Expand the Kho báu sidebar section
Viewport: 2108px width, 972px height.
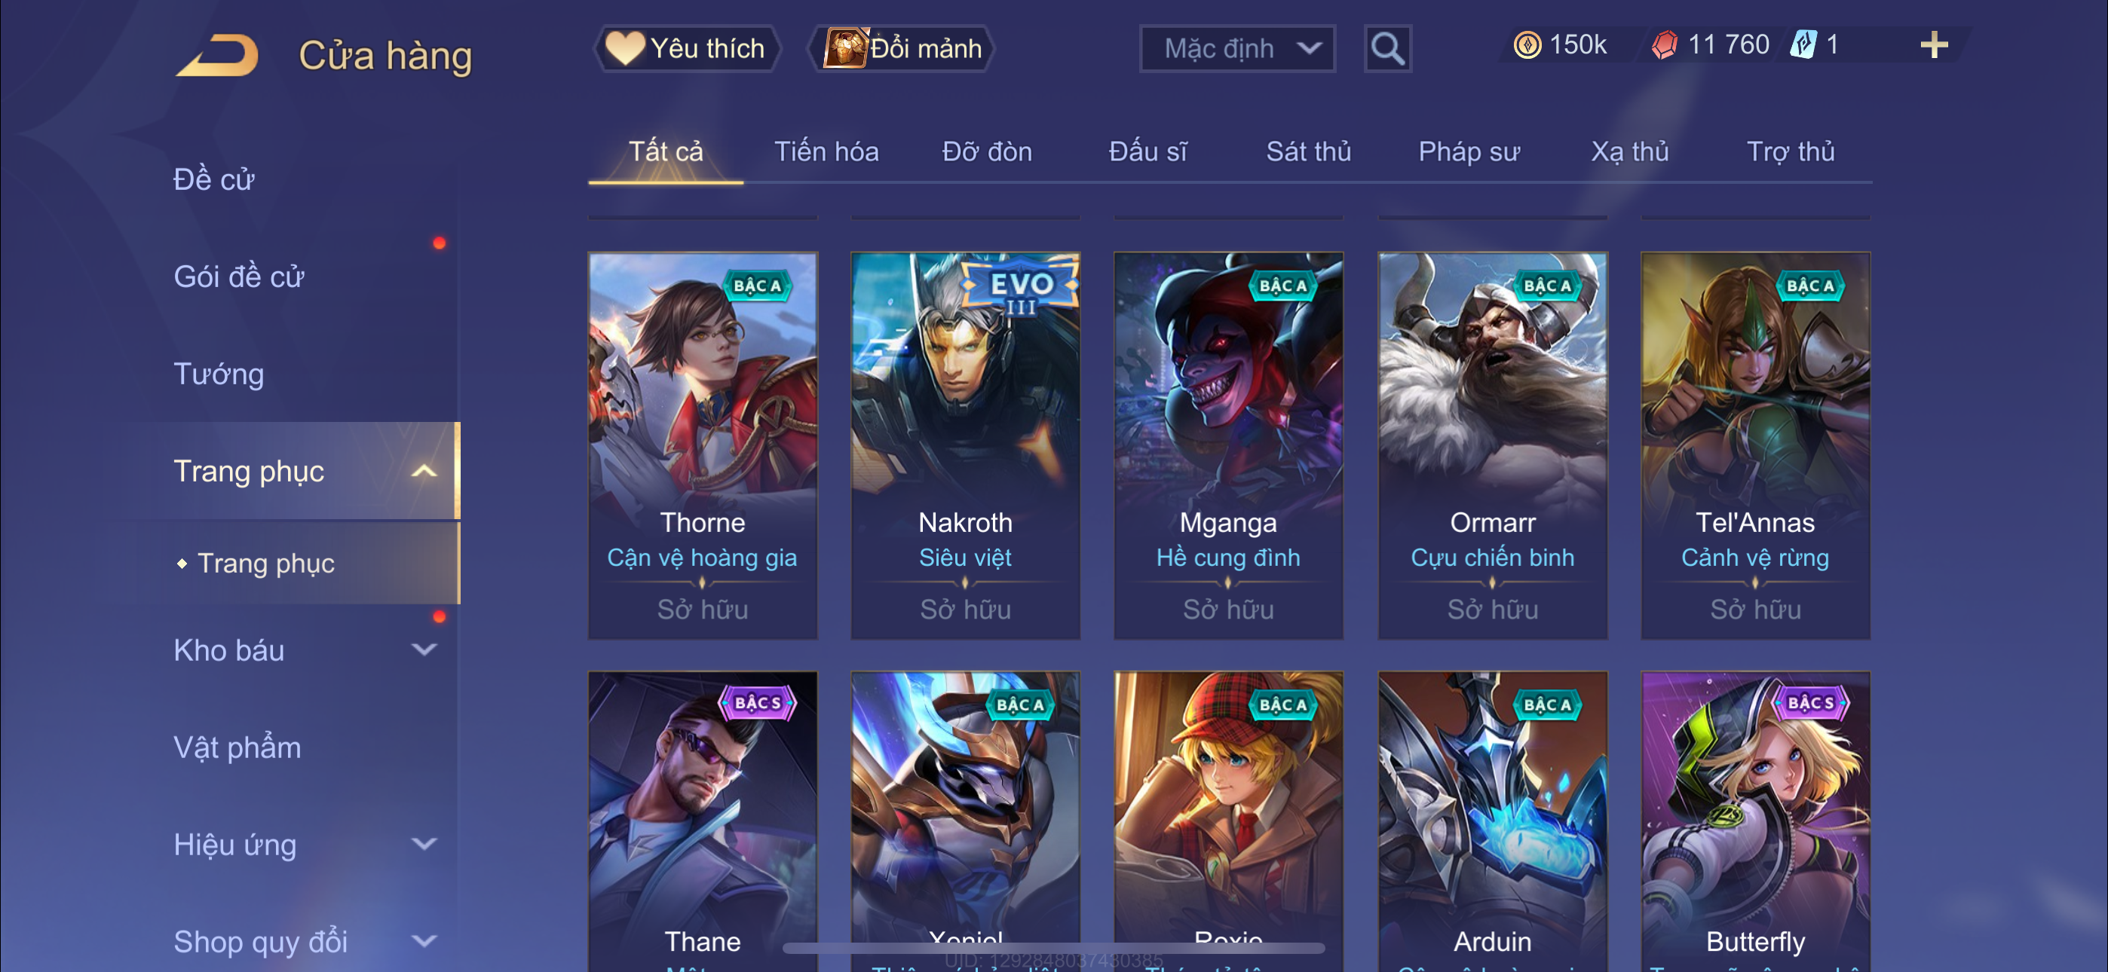[x=423, y=650]
